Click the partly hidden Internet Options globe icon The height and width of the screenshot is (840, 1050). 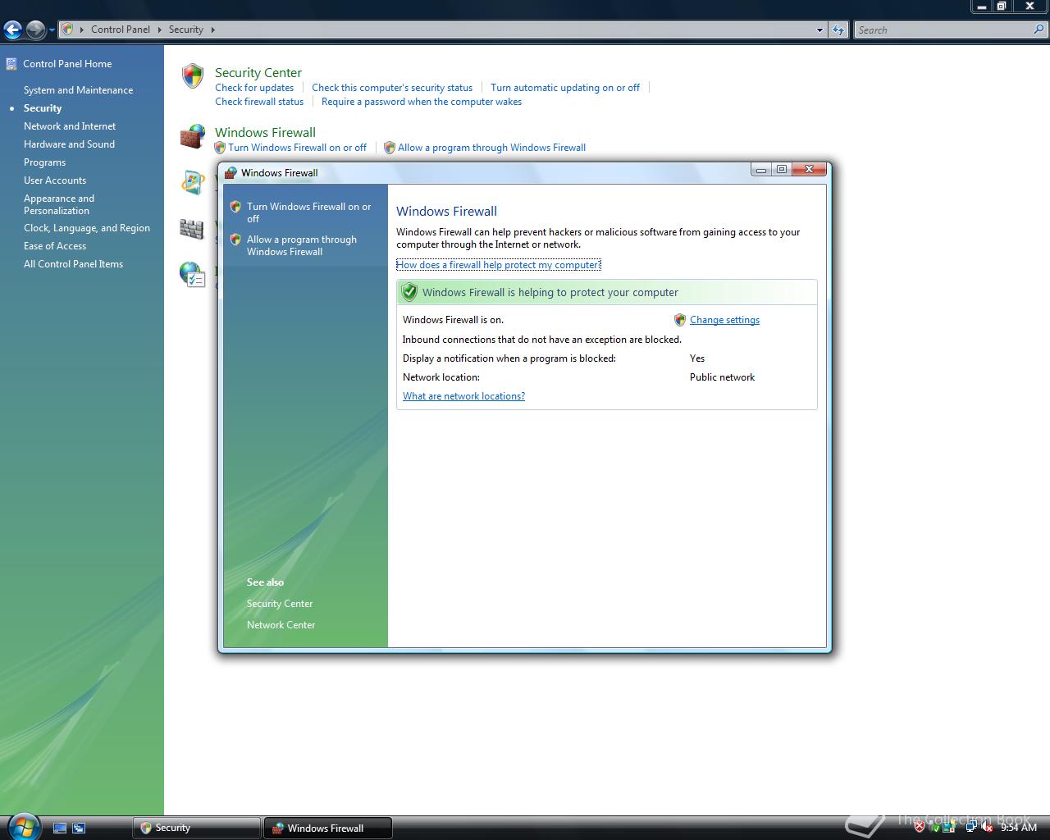click(x=192, y=274)
